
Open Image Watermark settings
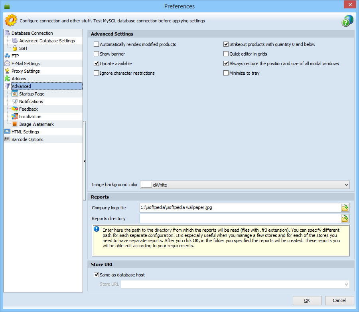[36, 124]
